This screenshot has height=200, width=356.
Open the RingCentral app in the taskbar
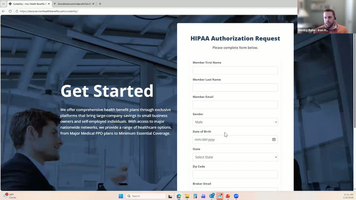pyautogui.click(x=220, y=196)
